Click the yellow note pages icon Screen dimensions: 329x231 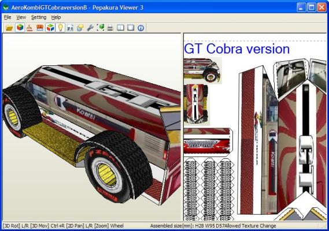coord(80,28)
